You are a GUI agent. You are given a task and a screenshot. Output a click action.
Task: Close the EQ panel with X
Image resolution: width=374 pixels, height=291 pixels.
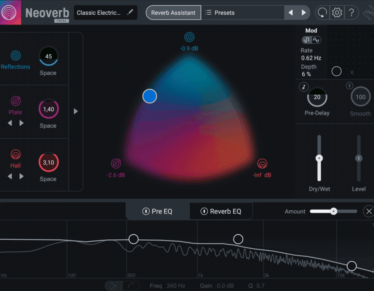click(x=369, y=211)
